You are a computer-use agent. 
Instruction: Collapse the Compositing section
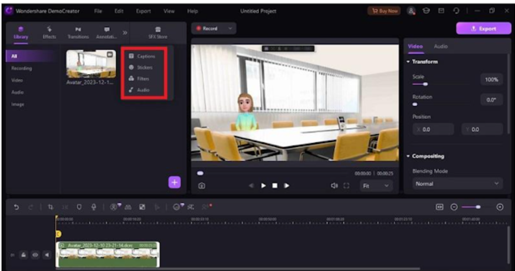point(408,156)
